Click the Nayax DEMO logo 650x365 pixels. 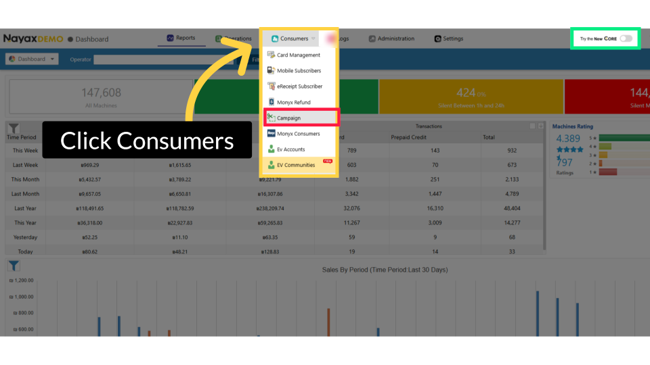tap(33, 39)
